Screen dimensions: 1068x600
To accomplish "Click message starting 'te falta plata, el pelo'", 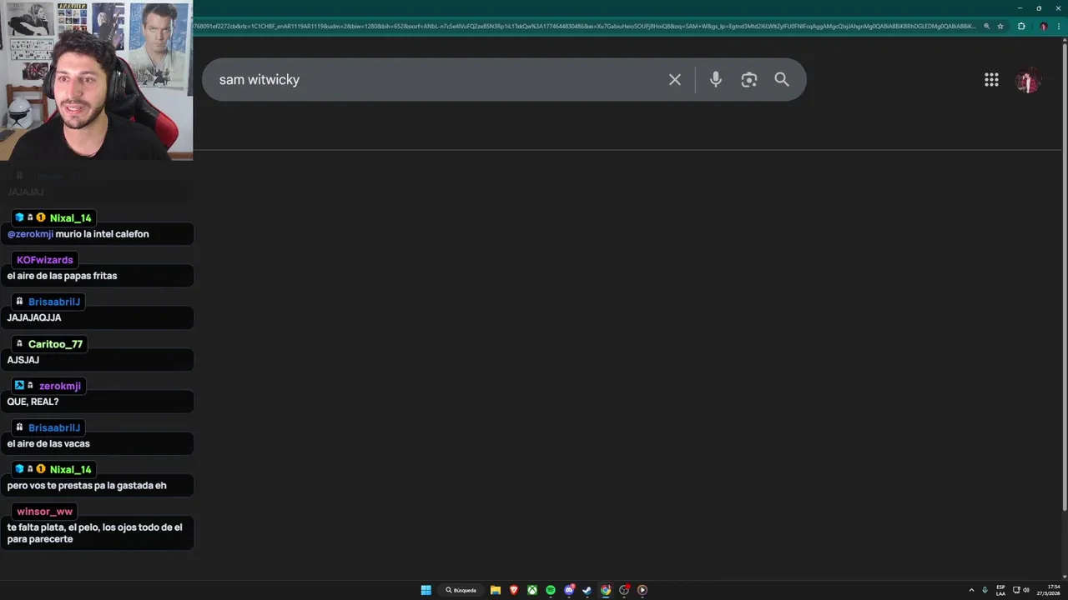I will click(x=94, y=533).
